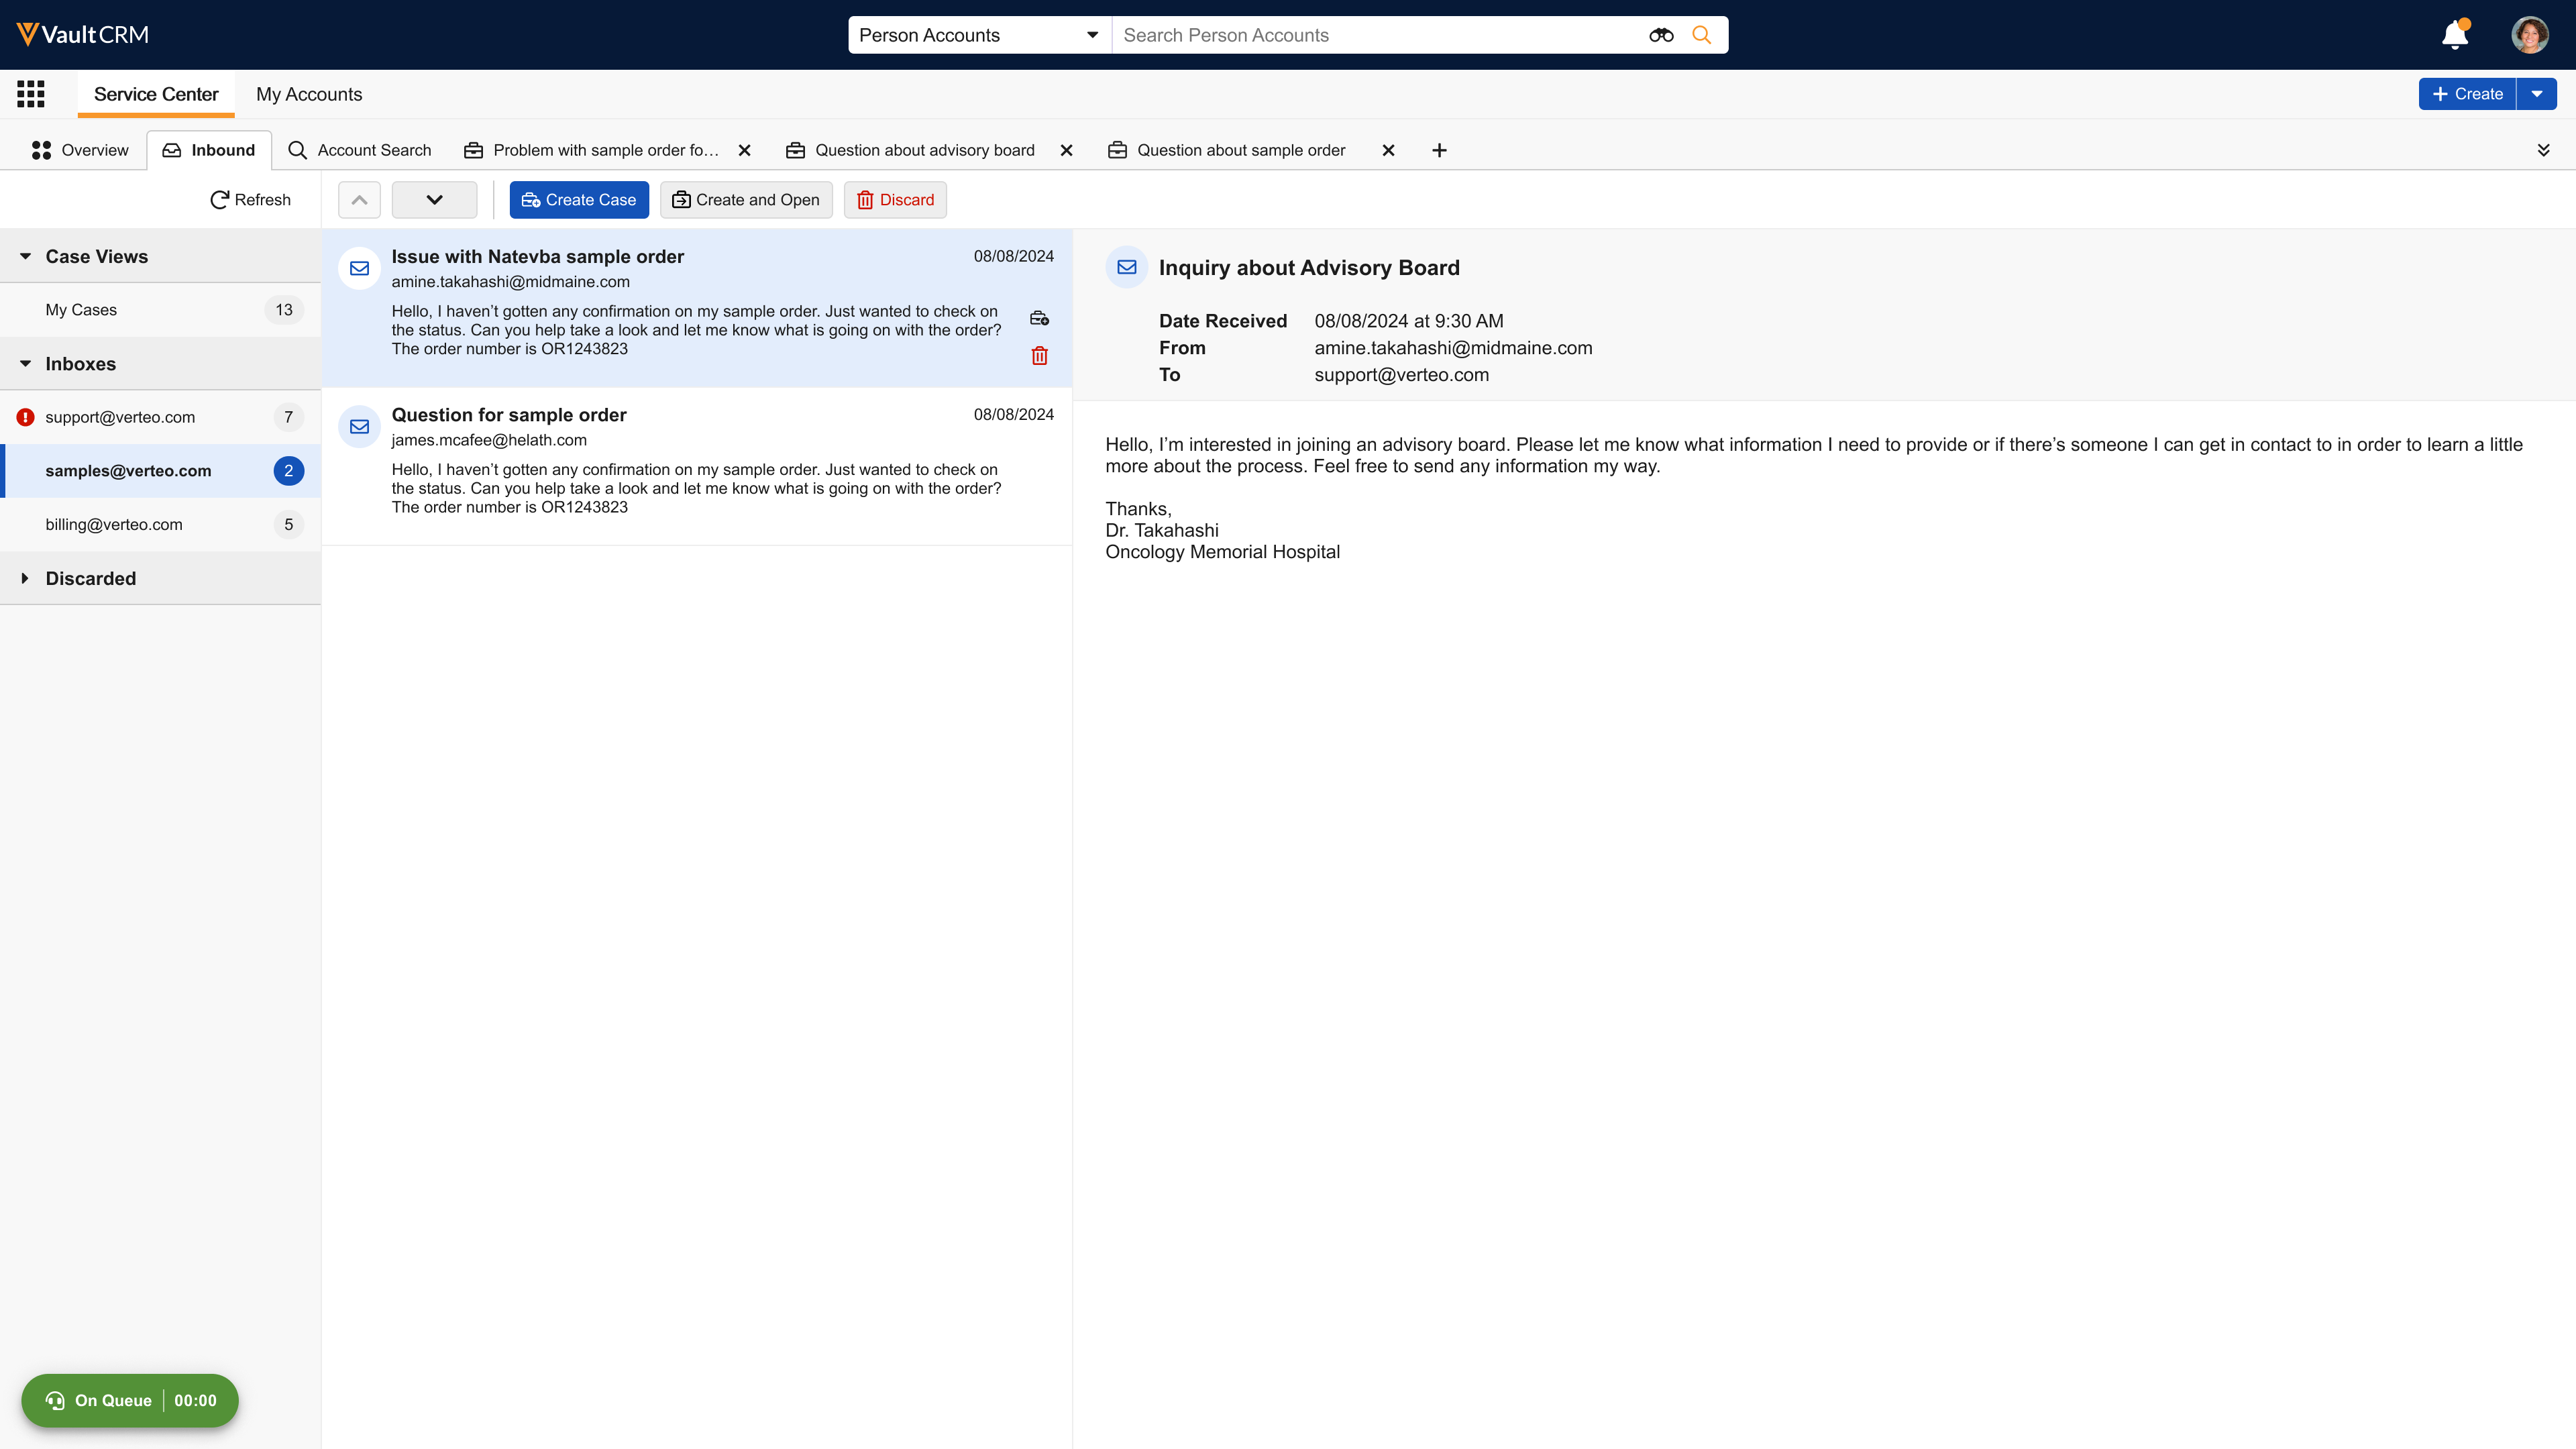The image size is (2576, 1449).
Task: Open the Account Search tab
Action: [360, 150]
